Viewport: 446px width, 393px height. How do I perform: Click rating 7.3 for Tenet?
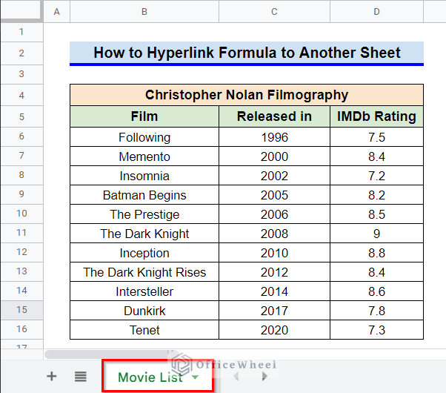click(x=376, y=330)
